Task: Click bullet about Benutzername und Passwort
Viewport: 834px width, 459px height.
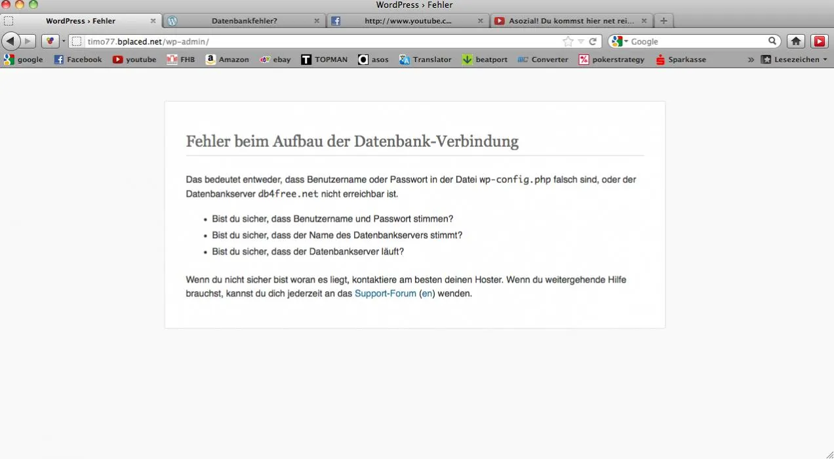Action: pos(332,219)
